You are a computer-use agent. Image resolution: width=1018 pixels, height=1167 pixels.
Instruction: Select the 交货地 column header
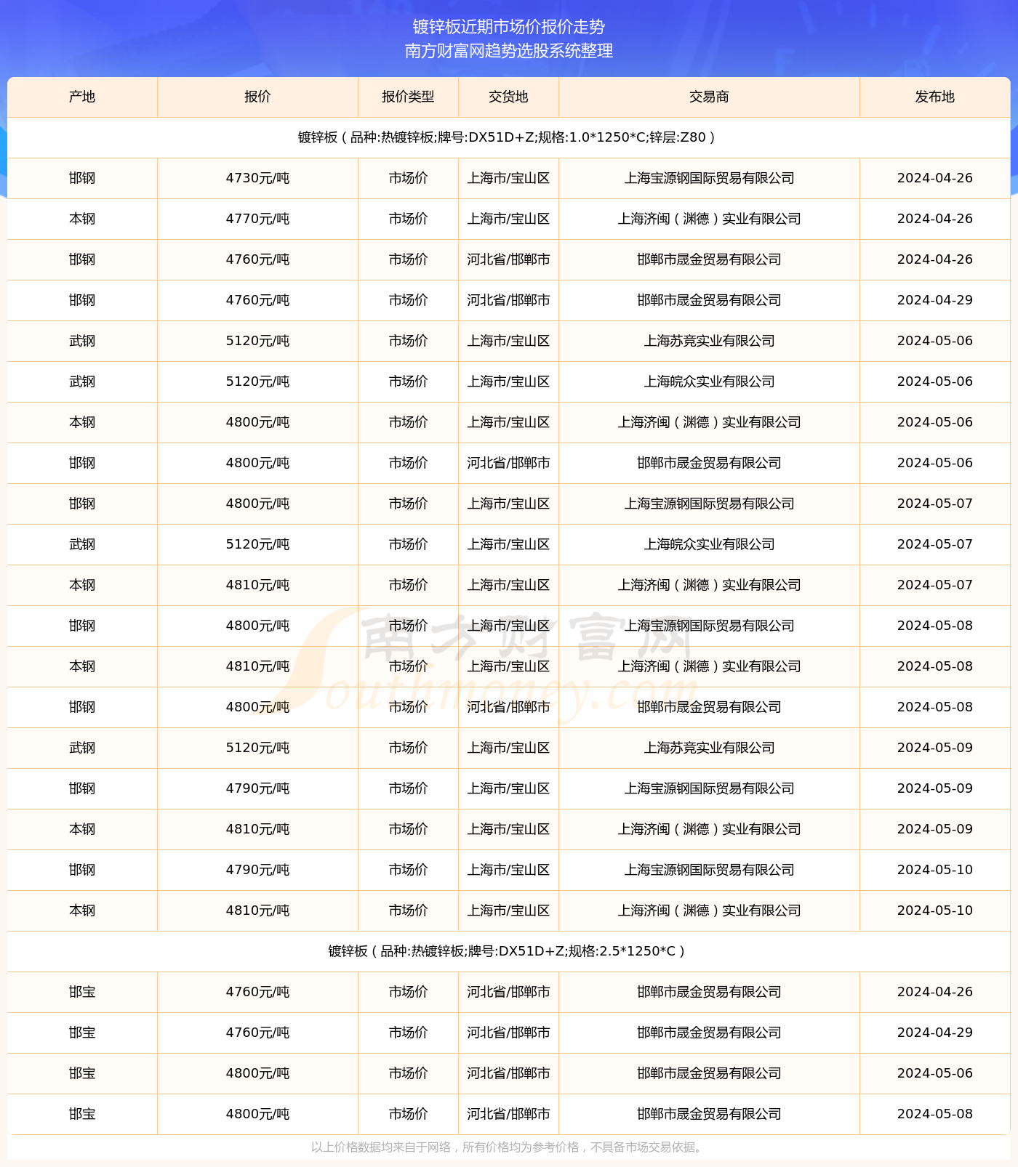pyautogui.click(x=508, y=97)
